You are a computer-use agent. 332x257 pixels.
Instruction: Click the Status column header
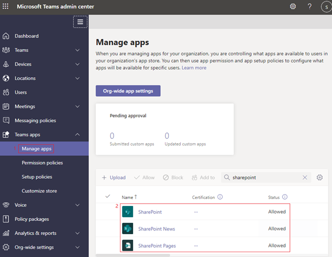point(274,197)
